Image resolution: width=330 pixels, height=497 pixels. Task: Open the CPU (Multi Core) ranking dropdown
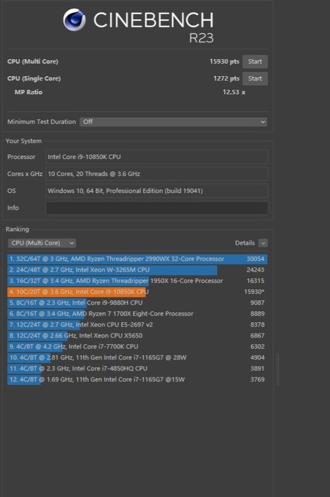click(x=42, y=243)
